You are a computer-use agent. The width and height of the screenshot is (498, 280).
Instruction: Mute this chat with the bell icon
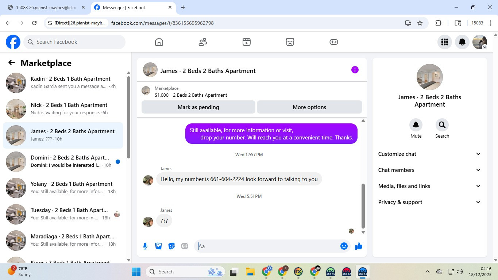click(416, 125)
